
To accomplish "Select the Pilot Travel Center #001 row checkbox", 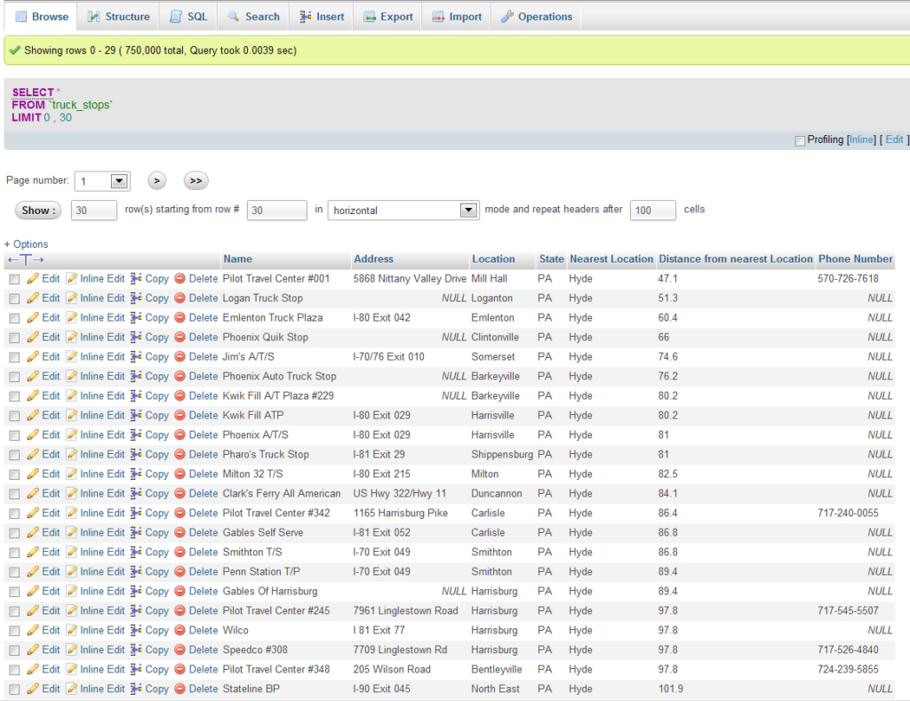I will [13, 279].
